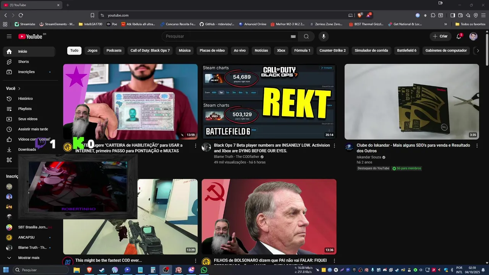The height and width of the screenshot is (275, 489).
Task: Click the Brave Rewards triangle icon
Action: (x=369, y=15)
